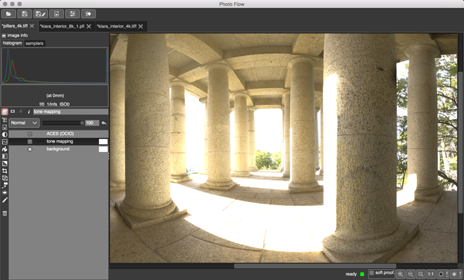The height and width of the screenshot is (280, 464).
Task: Click the zoom in magnifier icon
Action: [401, 274]
